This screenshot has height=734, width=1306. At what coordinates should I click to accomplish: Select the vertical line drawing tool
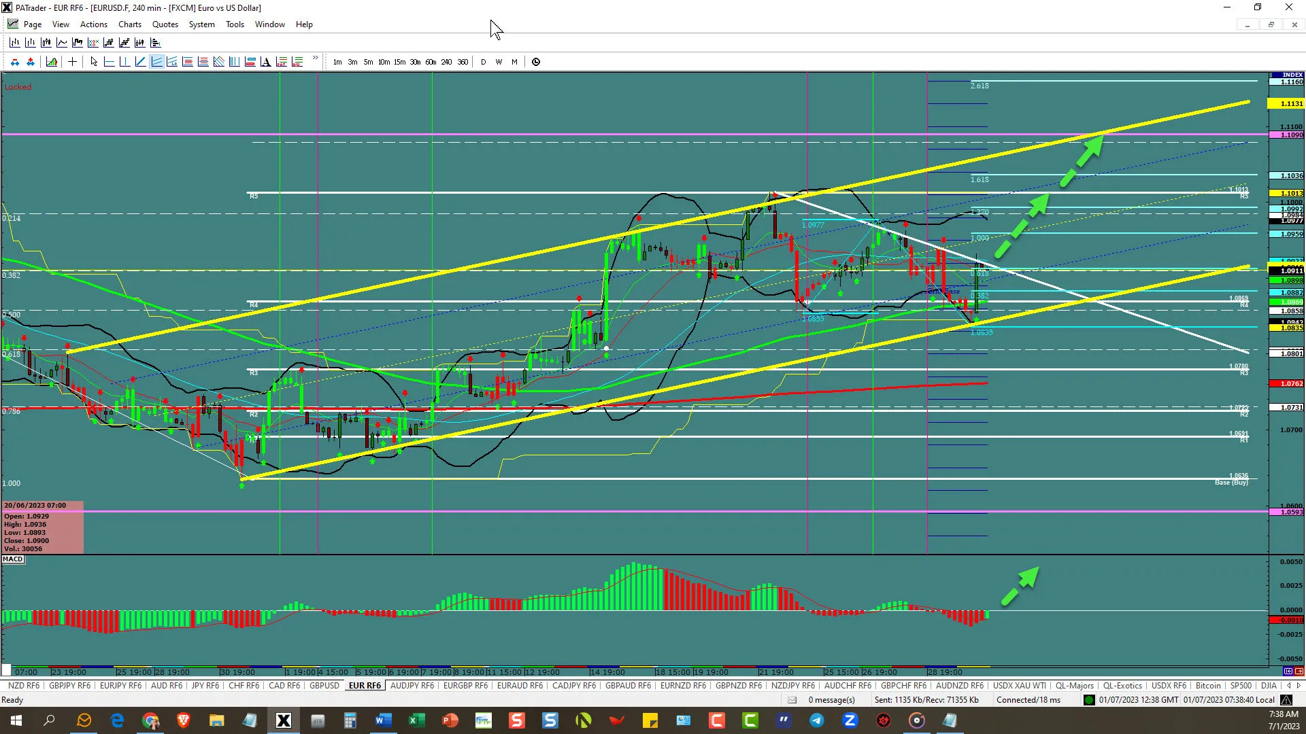[124, 62]
